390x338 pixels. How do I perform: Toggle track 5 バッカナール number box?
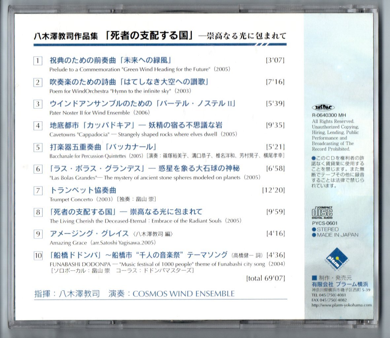click(x=38, y=147)
